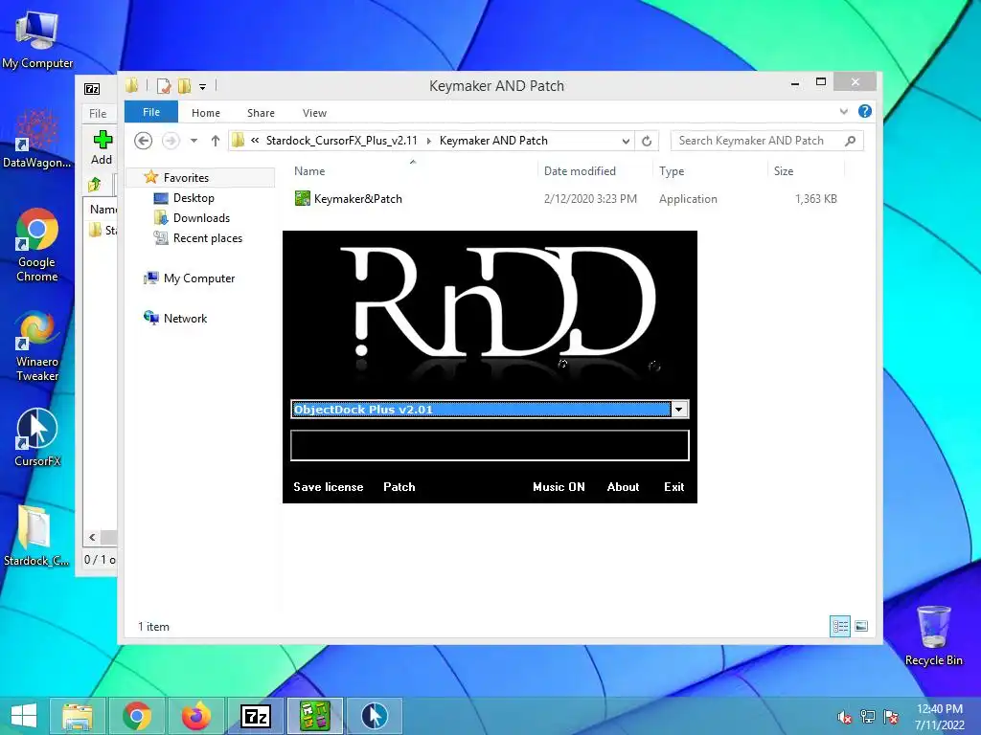
Task: Open File menu in 7-Zip window
Action: 98,114
